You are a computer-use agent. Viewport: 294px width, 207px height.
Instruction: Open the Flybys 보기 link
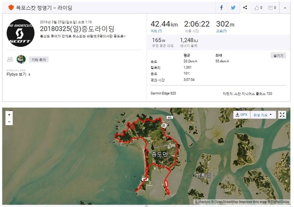pyautogui.click(x=19, y=74)
